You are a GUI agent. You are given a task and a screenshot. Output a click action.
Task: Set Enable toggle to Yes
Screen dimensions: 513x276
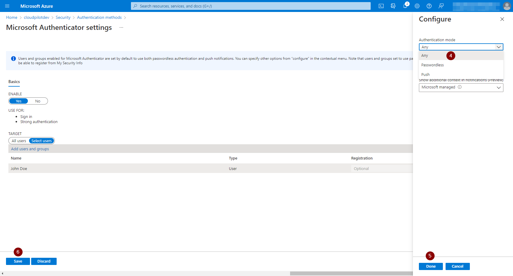tap(19, 101)
